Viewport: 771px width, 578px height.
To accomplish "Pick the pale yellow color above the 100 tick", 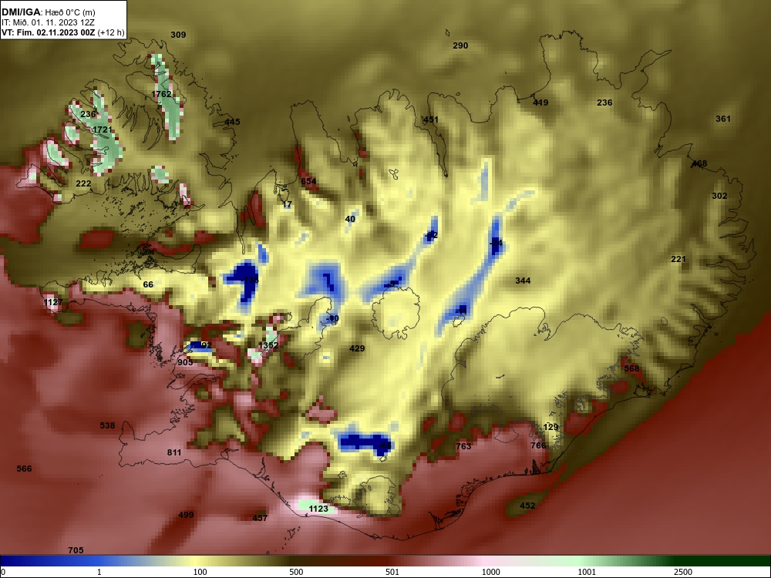I will pos(197,561).
